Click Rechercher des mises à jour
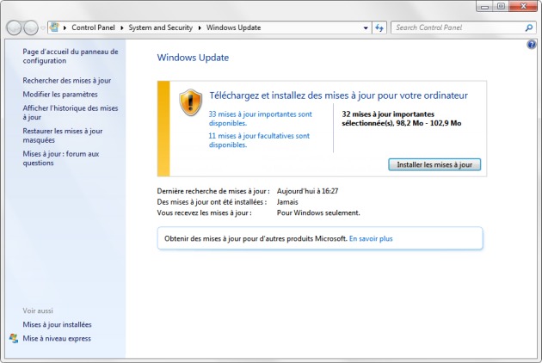 click(x=67, y=81)
